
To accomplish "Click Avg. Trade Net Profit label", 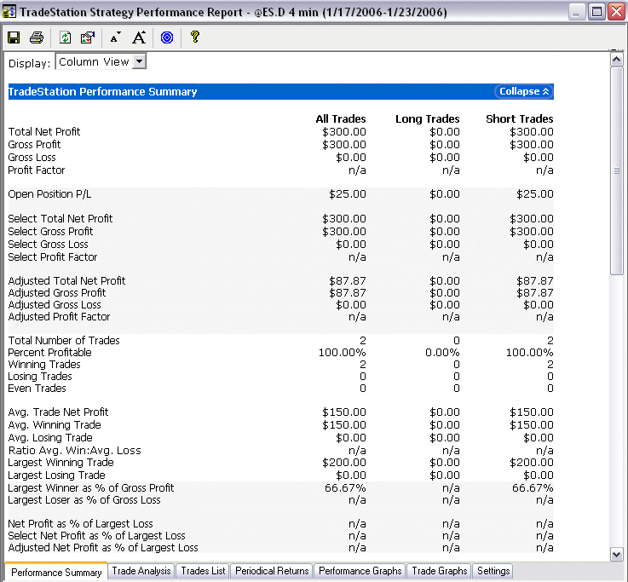I will 58,412.
